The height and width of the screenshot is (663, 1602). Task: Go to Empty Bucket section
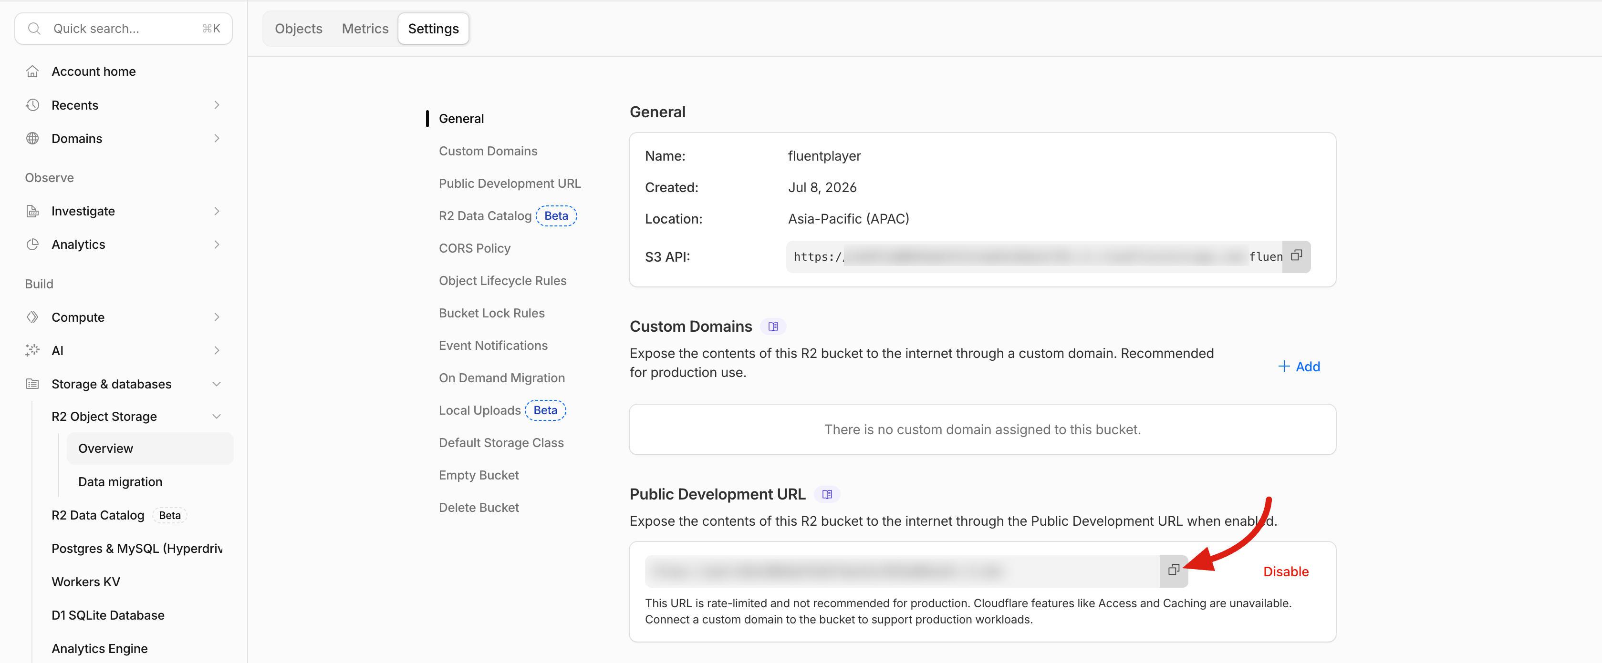pos(479,475)
